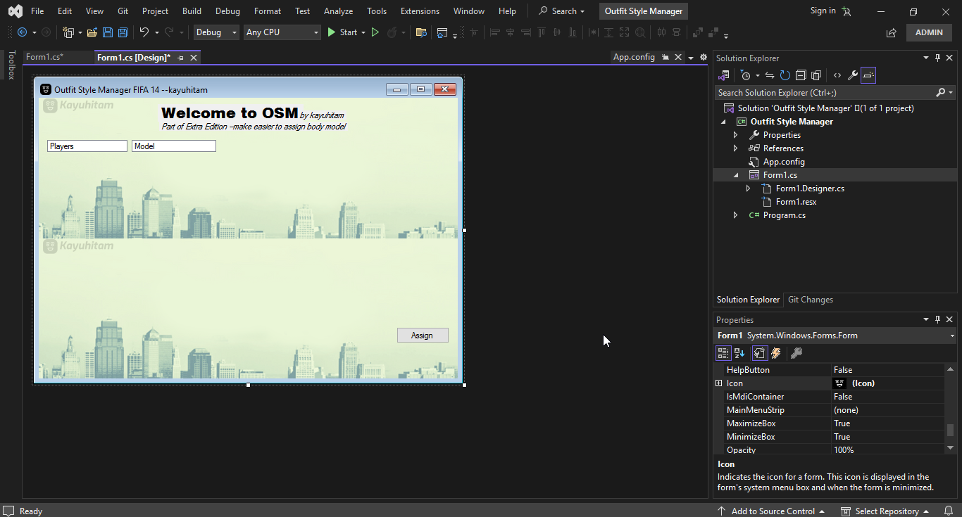
Task: Toggle the Properties view button in Properties panel
Action: click(x=759, y=353)
